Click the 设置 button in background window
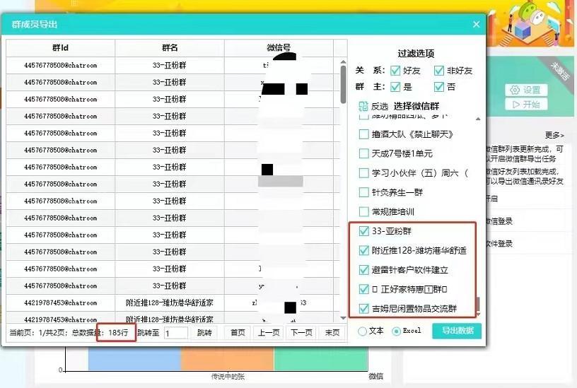Image resolution: width=577 pixels, height=388 pixels. click(526, 90)
